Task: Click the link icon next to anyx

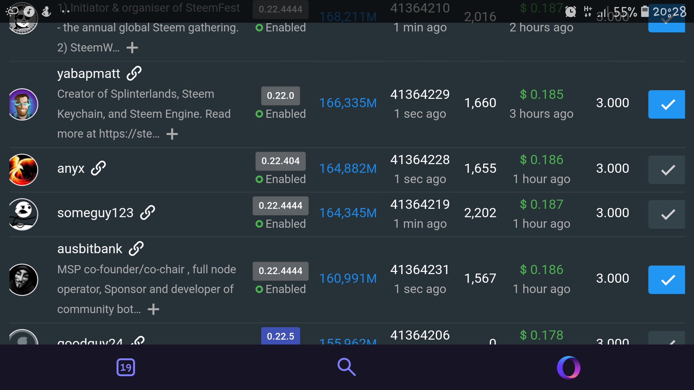Action: pyautogui.click(x=98, y=168)
